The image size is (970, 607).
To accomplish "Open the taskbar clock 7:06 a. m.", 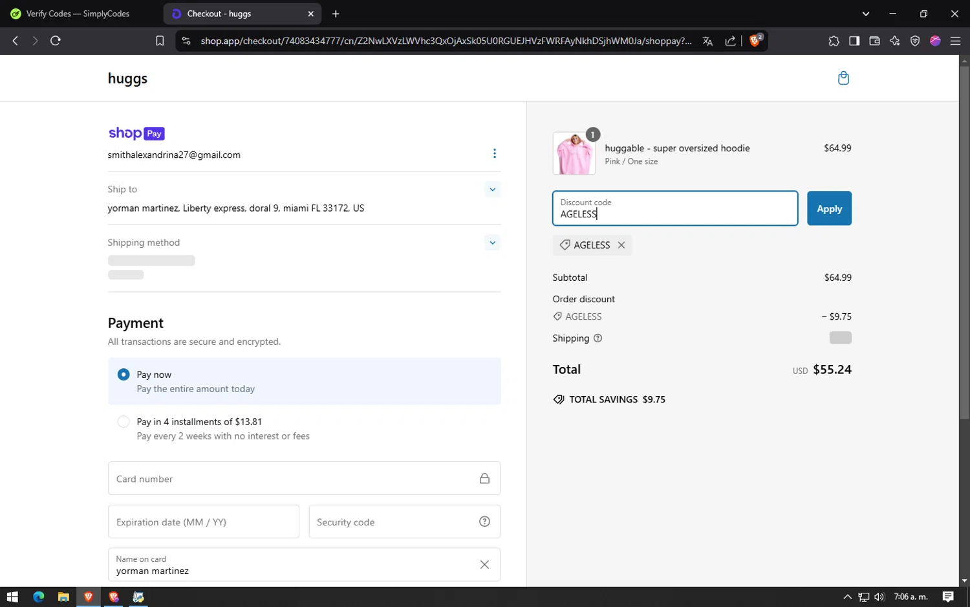I will (911, 597).
